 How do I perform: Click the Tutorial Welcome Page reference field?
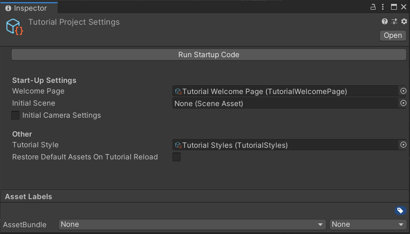[x=285, y=91]
